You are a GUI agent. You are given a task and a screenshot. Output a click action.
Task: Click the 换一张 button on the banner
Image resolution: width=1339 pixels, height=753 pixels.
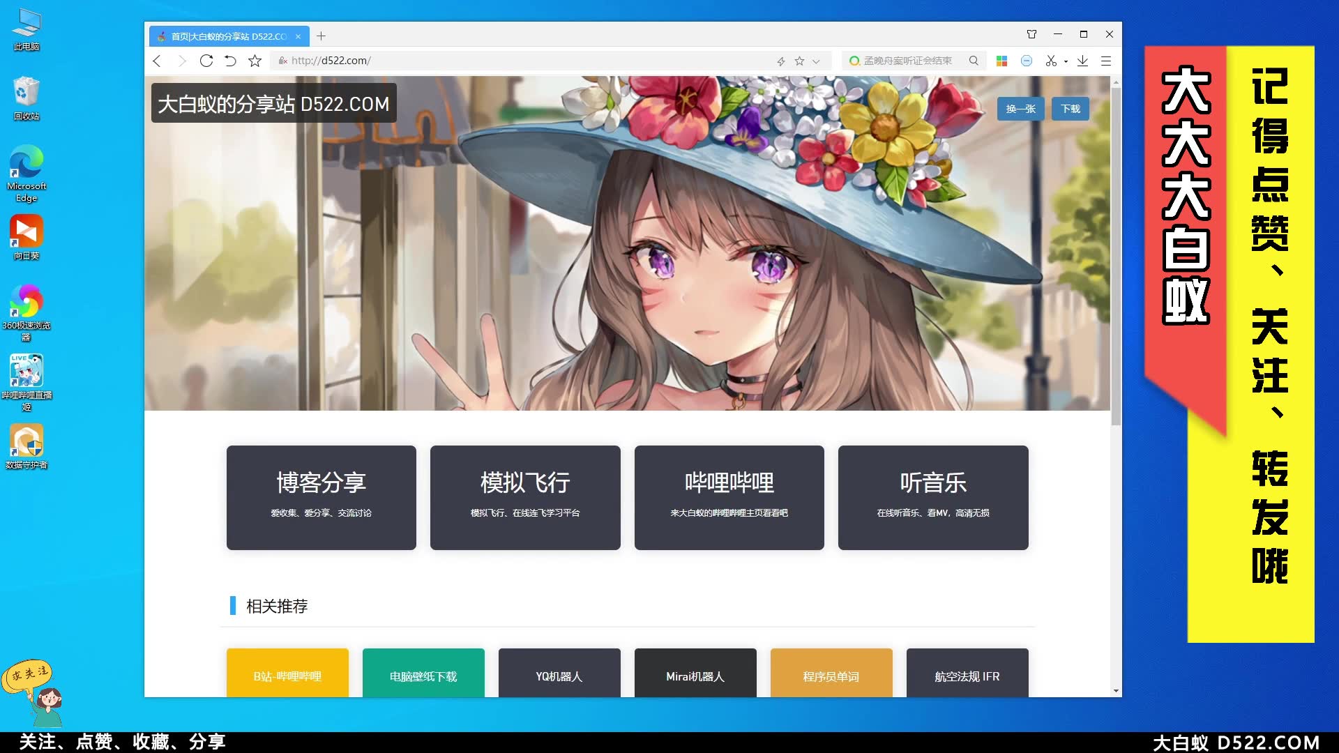1020,109
